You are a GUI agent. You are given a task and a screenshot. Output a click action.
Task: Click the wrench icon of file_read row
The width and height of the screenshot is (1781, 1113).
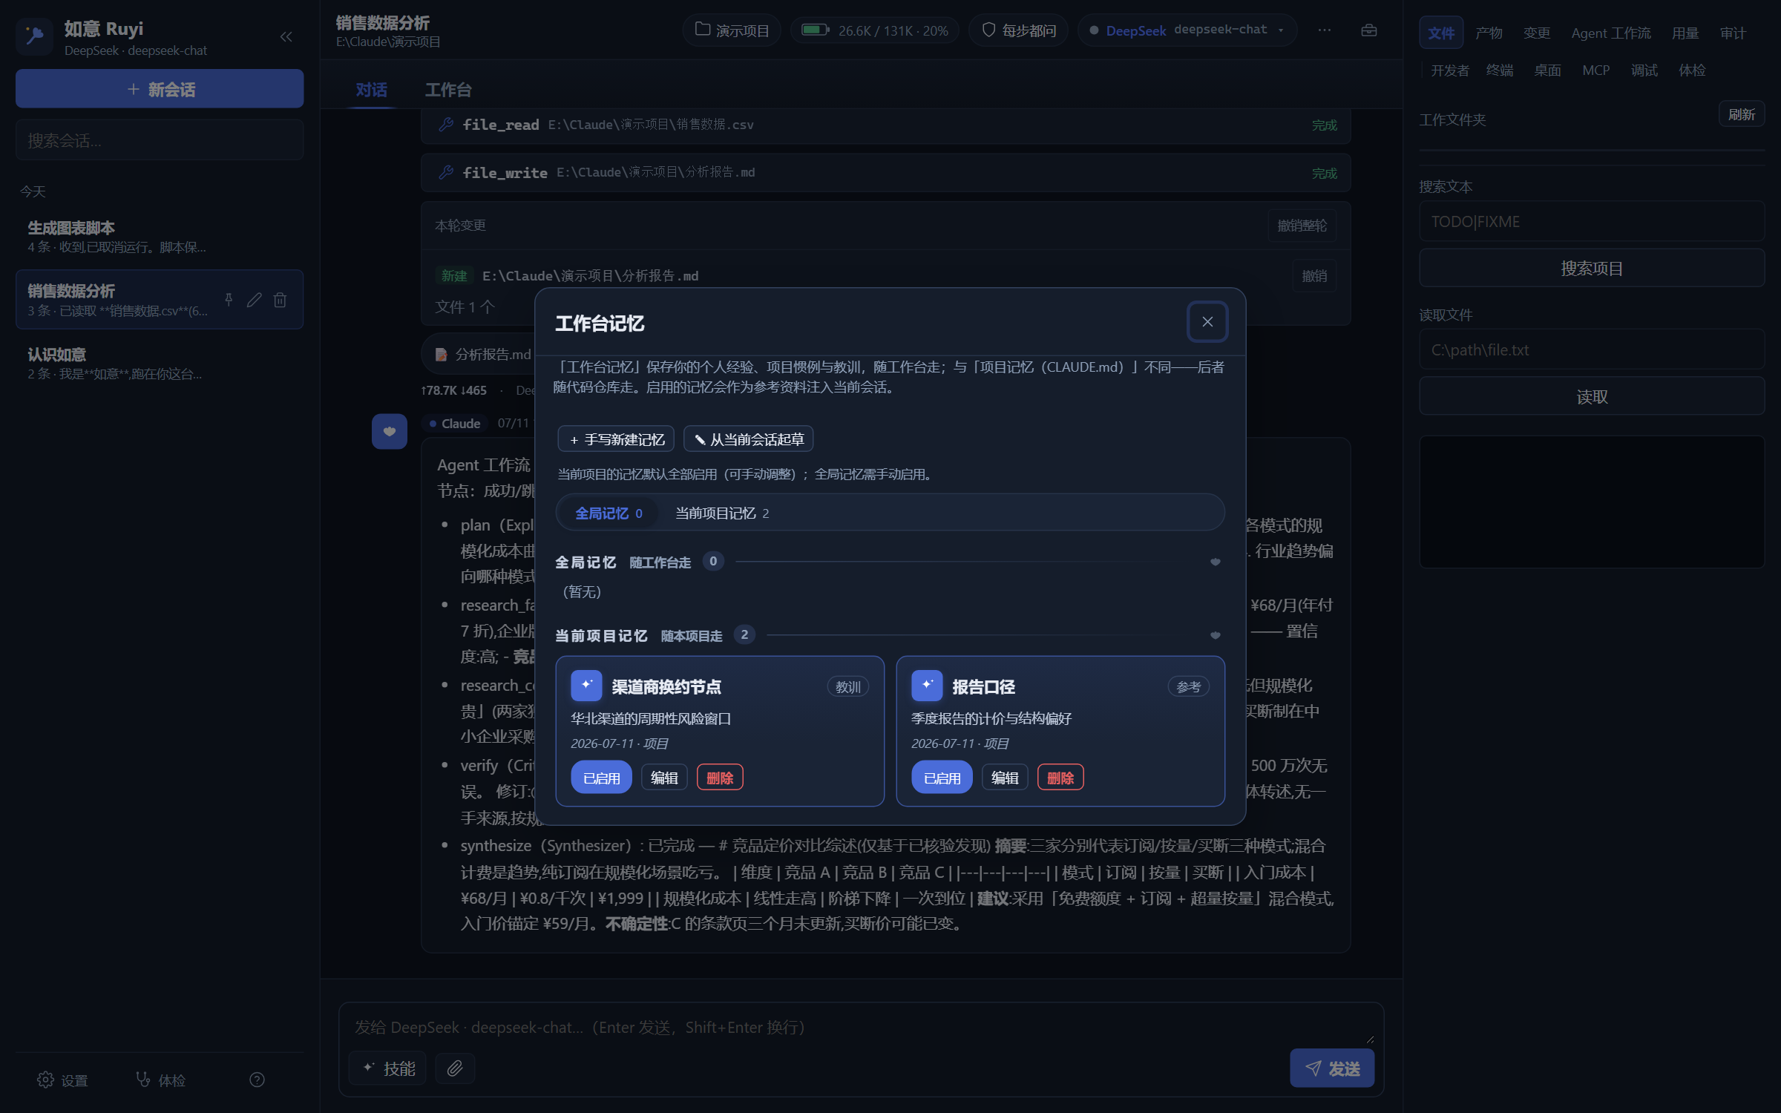446,125
